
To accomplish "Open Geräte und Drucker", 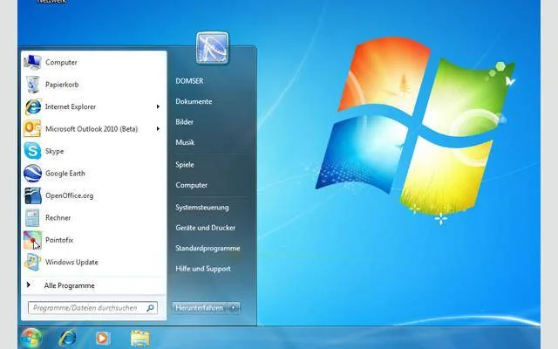I will tap(206, 228).
